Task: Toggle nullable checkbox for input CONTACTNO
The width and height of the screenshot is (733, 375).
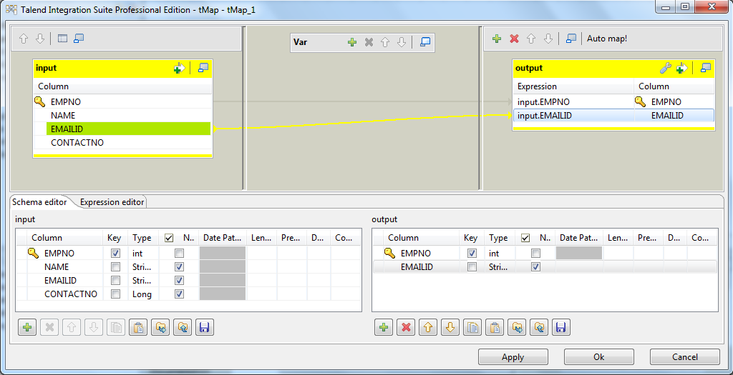Action: pos(179,294)
